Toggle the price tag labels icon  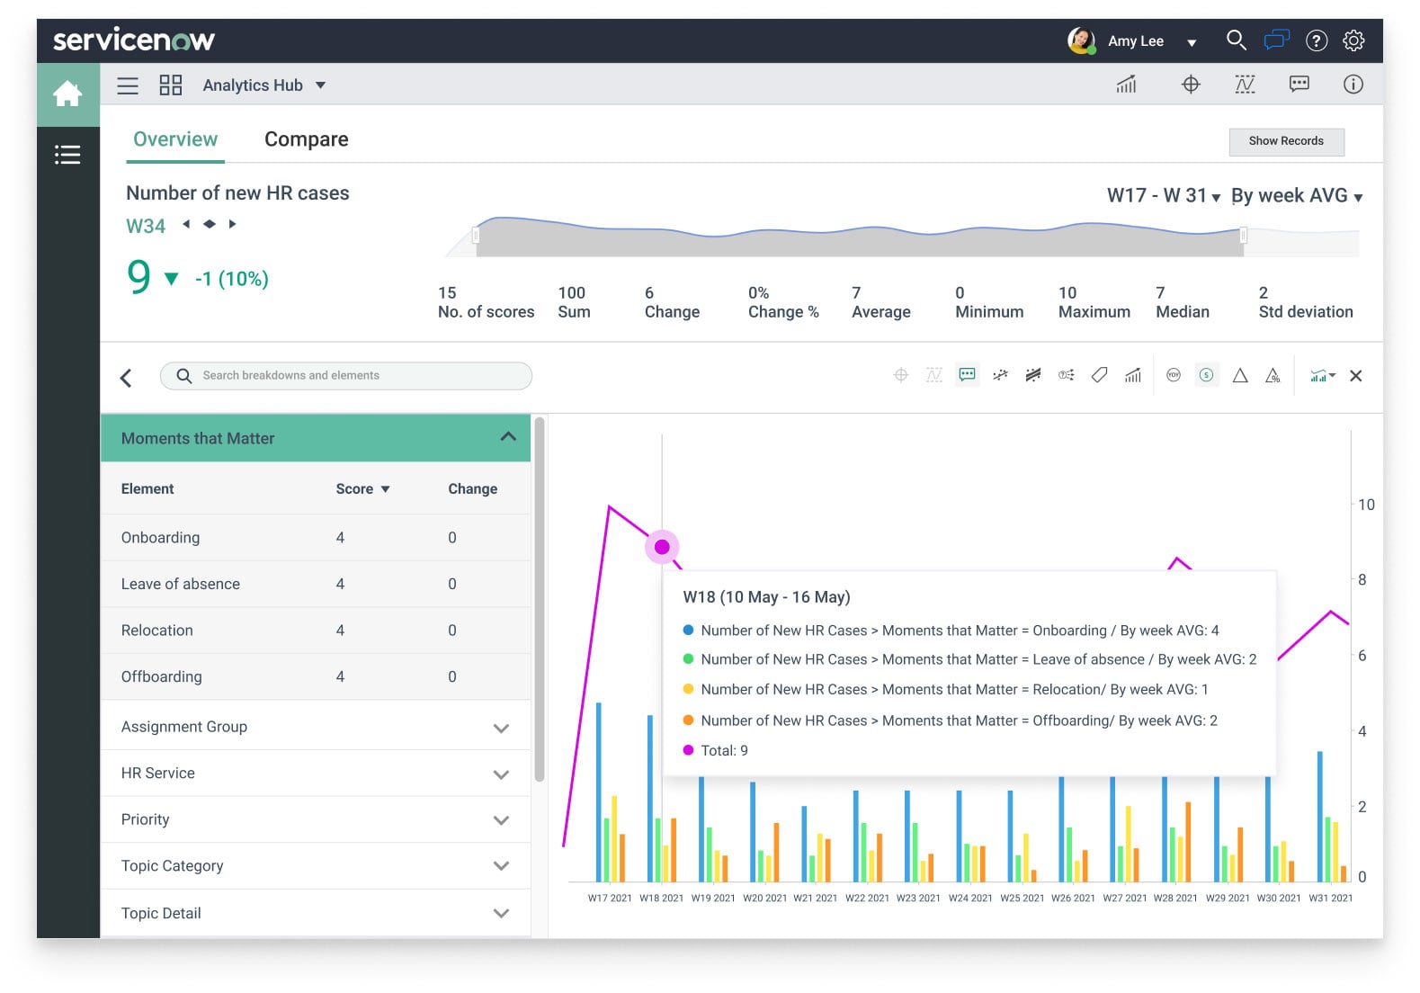click(x=1099, y=375)
